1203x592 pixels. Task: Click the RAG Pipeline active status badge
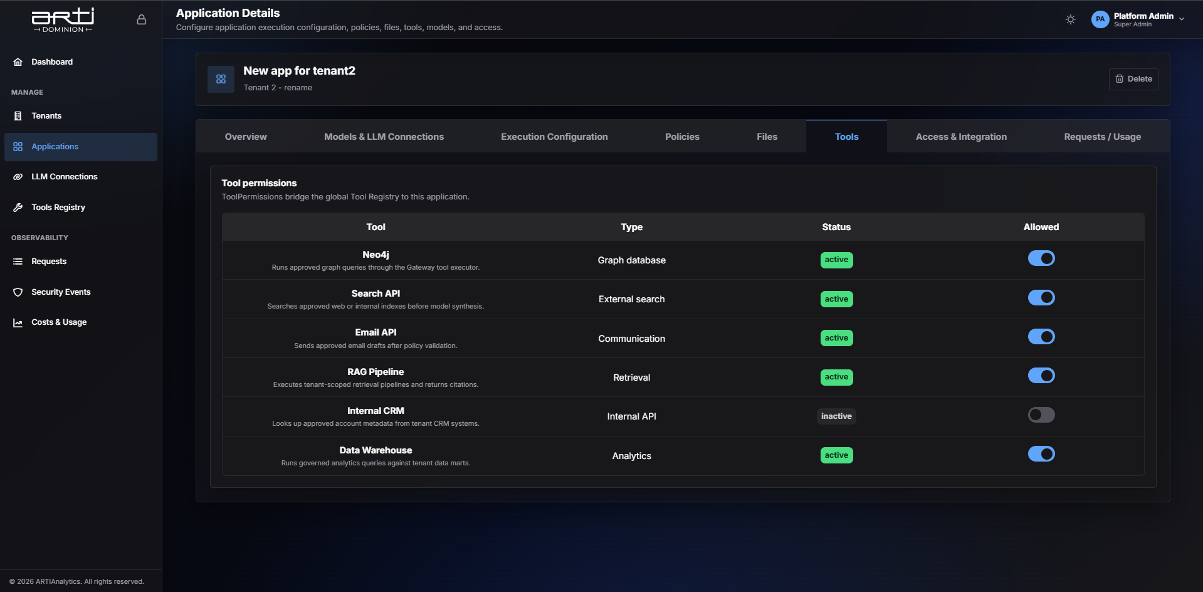point(836,377)
